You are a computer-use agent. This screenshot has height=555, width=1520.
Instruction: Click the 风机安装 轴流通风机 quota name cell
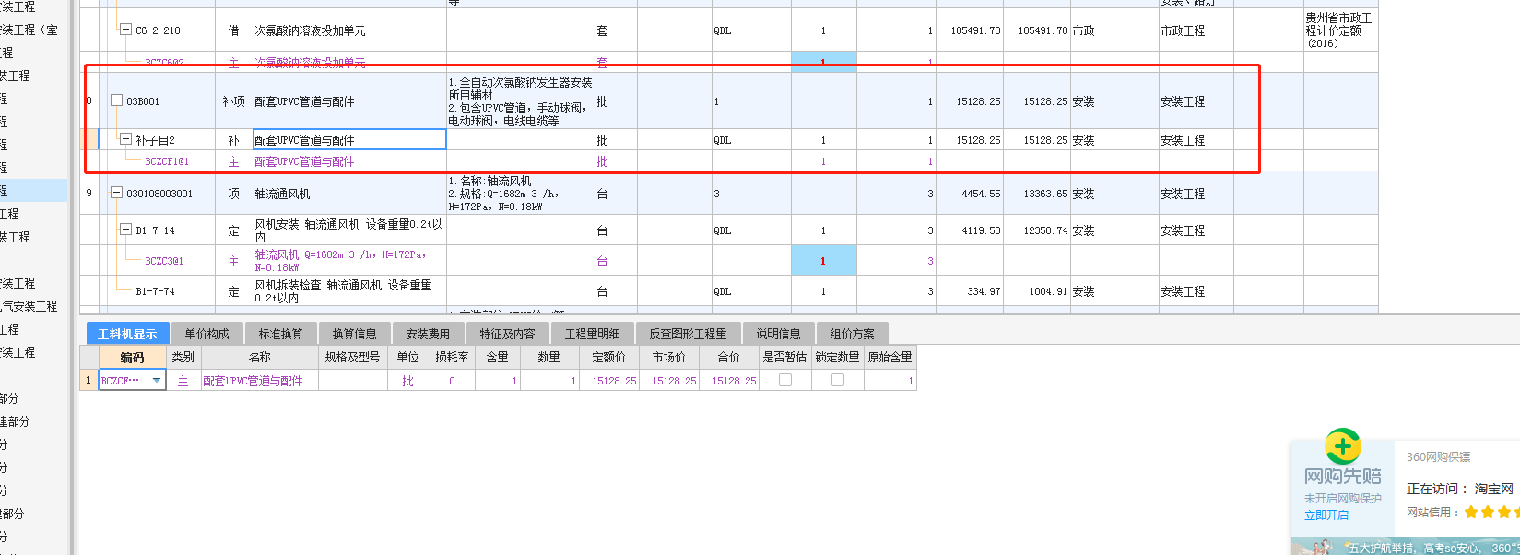349,230
